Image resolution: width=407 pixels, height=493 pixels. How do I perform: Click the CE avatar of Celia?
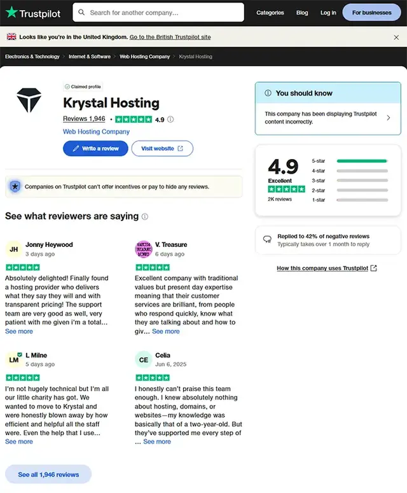point(143,359)
